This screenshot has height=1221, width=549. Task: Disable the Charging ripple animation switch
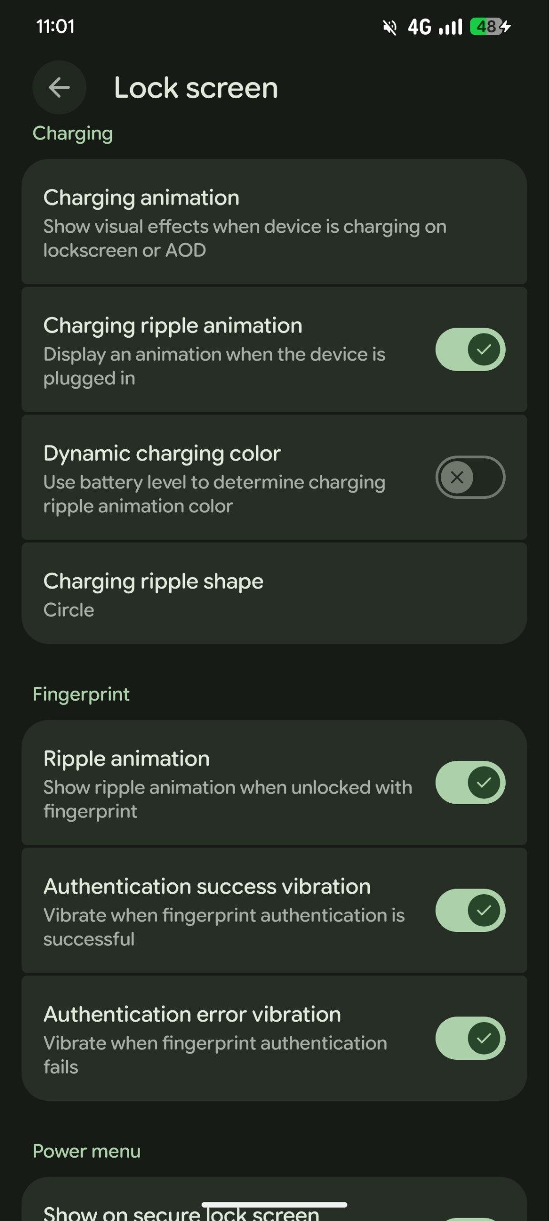(470, 349)
